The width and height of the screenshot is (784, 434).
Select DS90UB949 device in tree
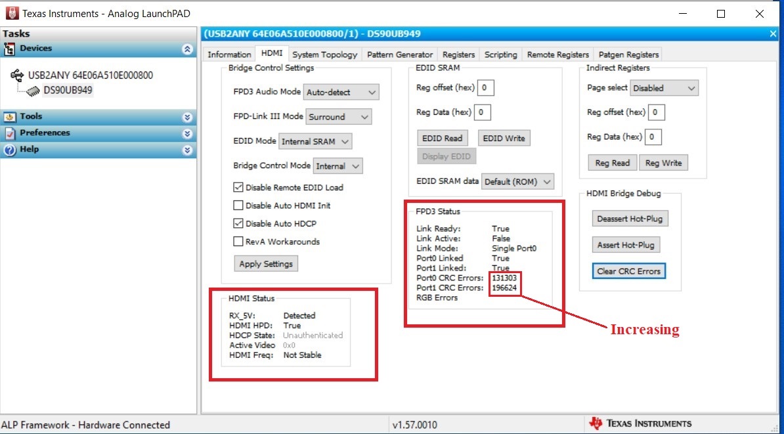click(x=68, y=91)
